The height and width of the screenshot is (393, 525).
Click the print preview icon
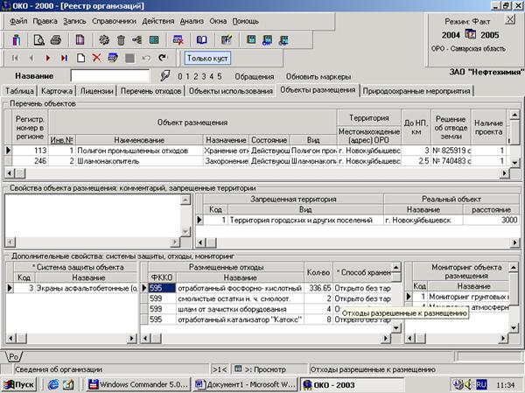[39, 40]
